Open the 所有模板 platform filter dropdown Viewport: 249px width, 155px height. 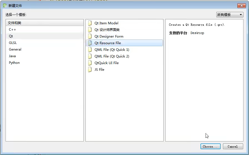click(x=230, y=15)
